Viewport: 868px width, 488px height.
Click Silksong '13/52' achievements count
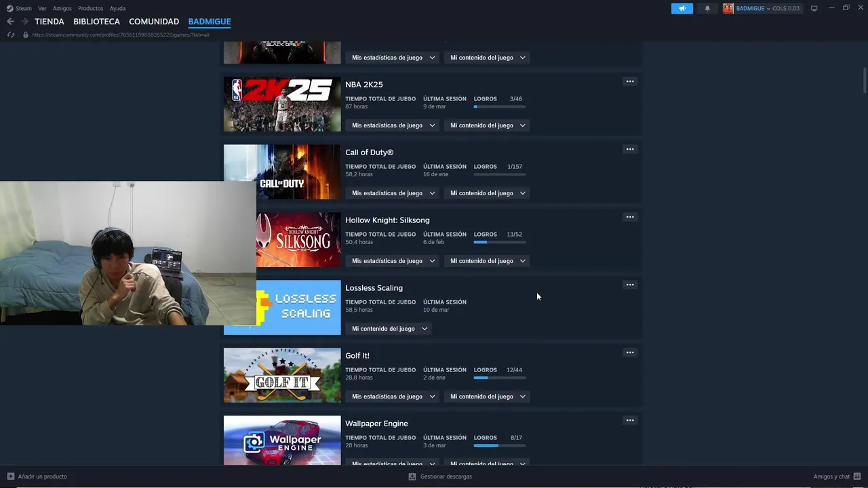[515, 235]
